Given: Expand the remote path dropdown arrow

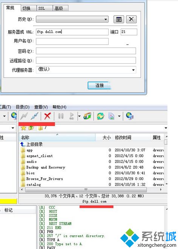Looking at the screenshot, I should pyautogui.click(x=166, y=128).
